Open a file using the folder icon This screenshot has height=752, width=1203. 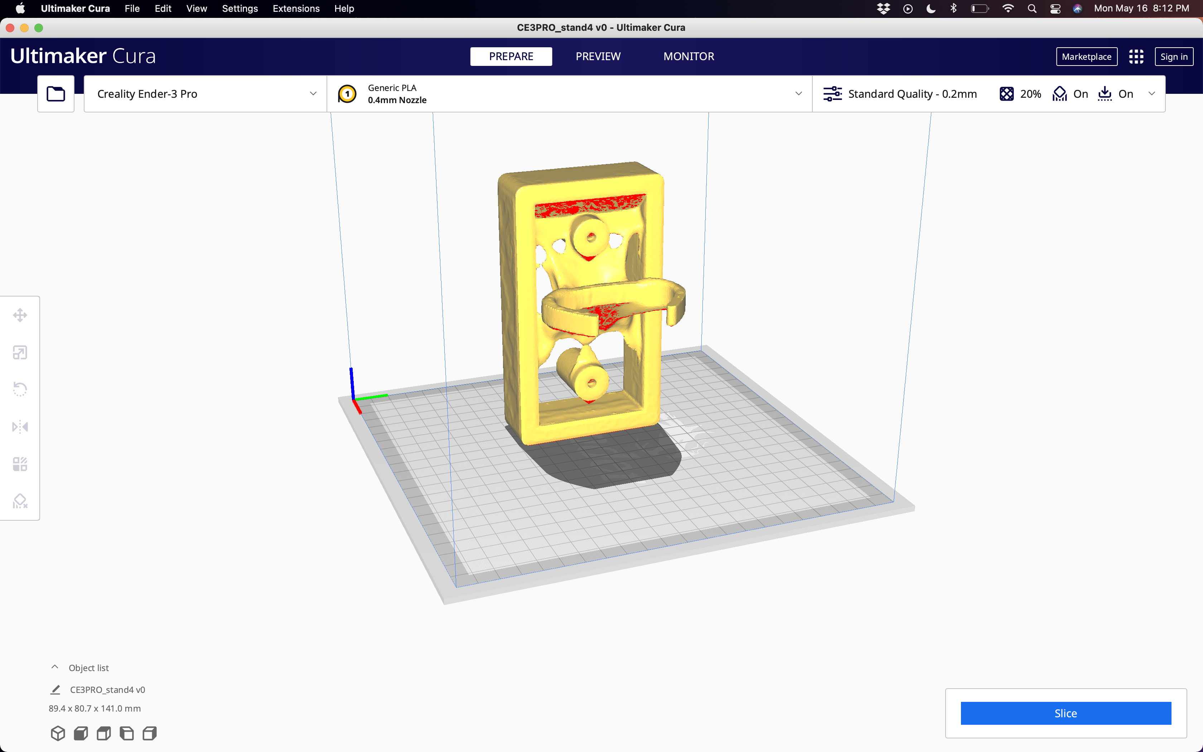tap(55, 93)
